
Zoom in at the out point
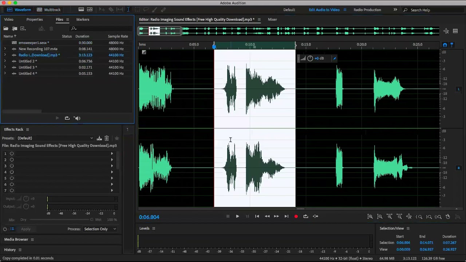coord(429,217)
